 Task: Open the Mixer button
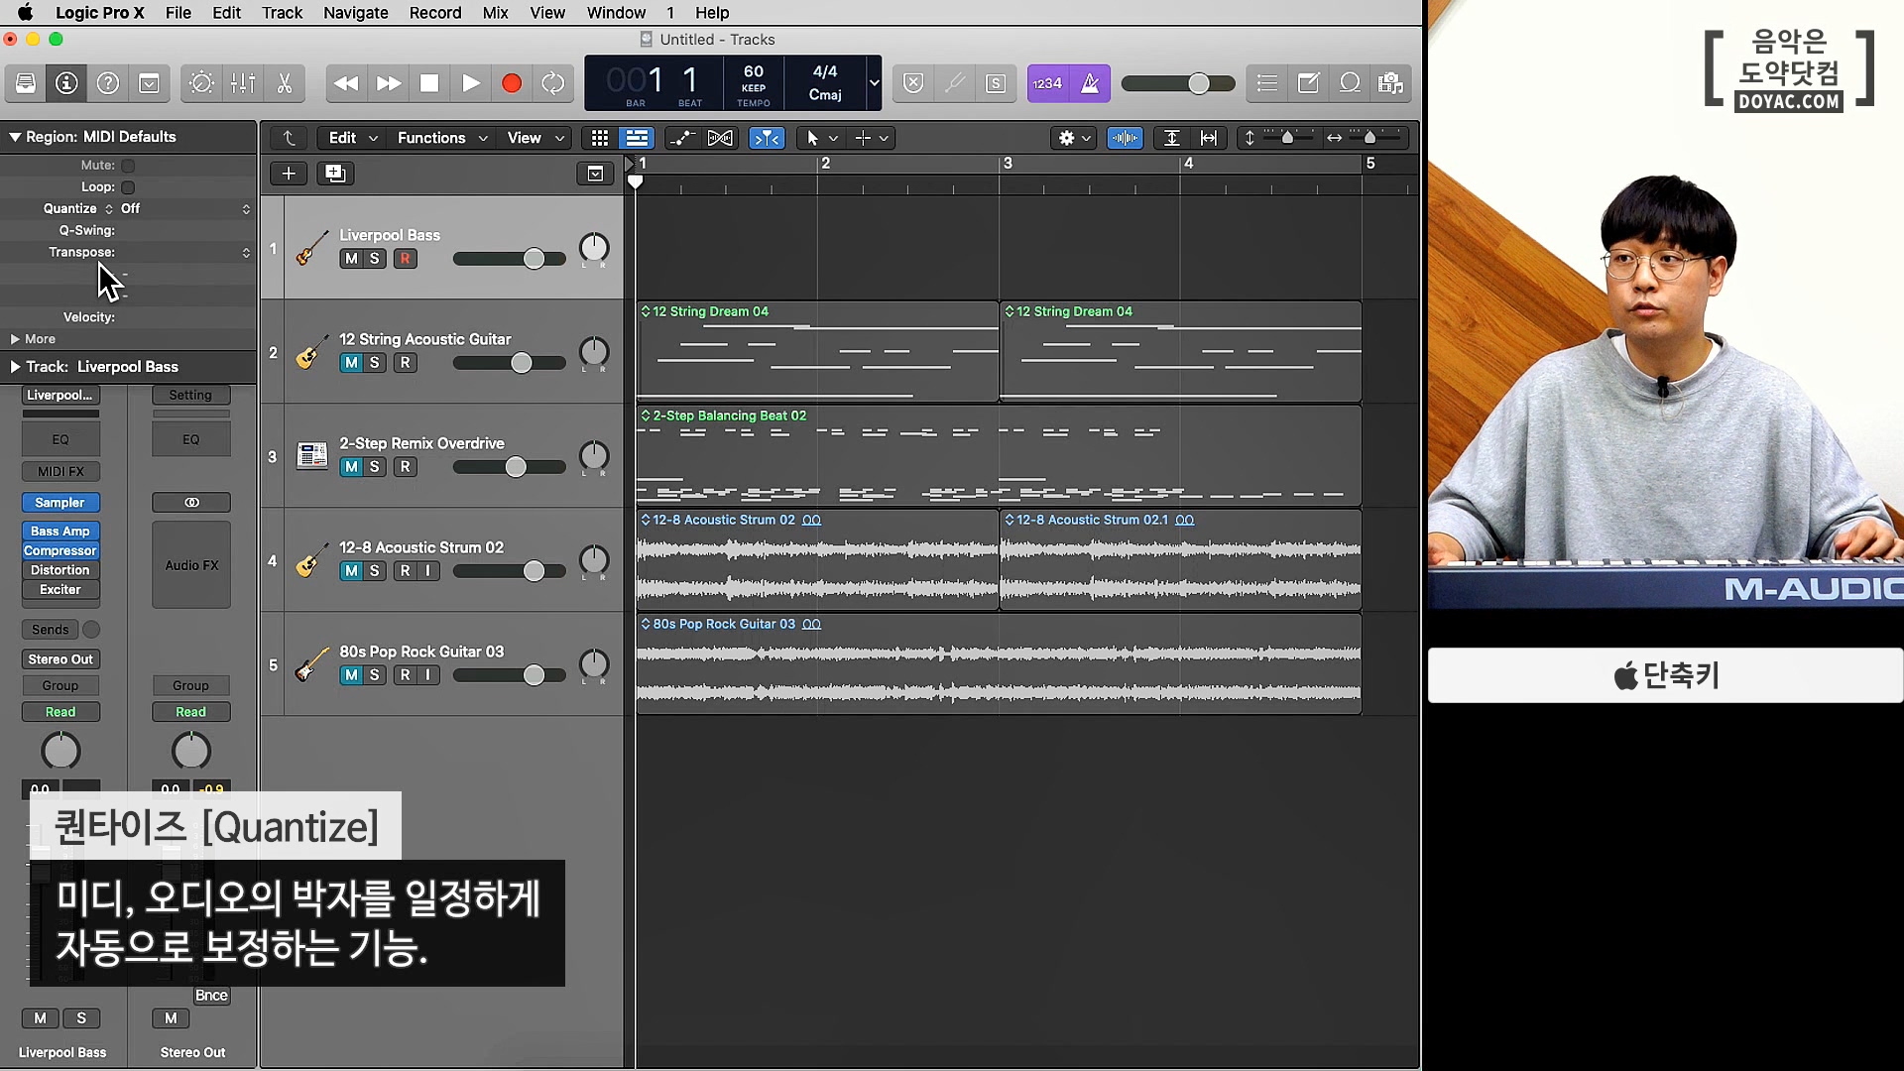[243, 83]
